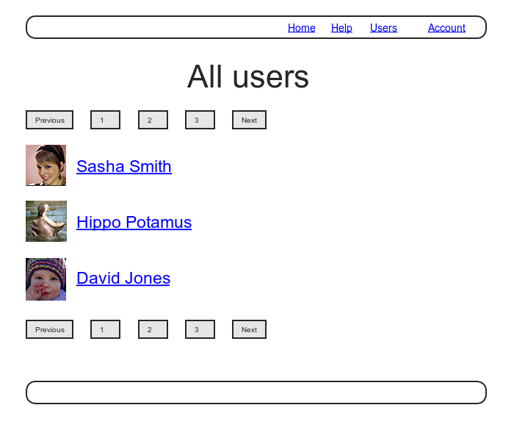Jump to page 3 via upper pagination
The height and width of the screenshot is (441, 514).
[x=200, y=120]
